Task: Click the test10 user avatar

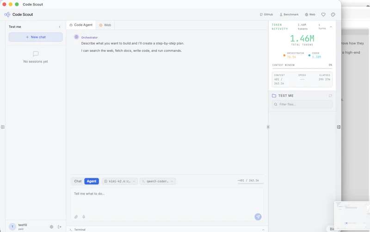Action: 12,227
